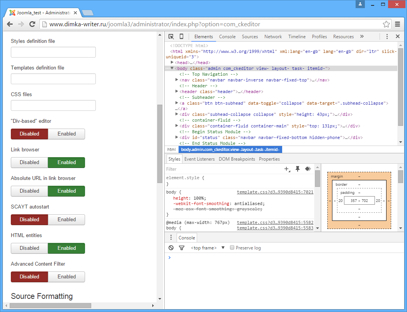This screenshot has width=407, height=312.
Task: Click the new style rule plus icon
Action: pyautogui.click(x=287, y=169)
